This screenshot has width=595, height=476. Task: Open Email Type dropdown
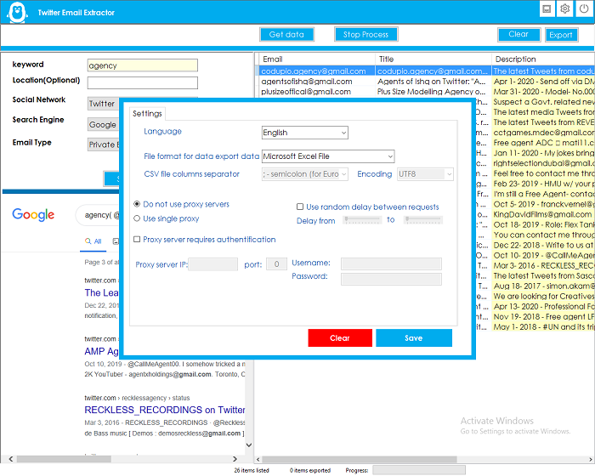[103, 144]
